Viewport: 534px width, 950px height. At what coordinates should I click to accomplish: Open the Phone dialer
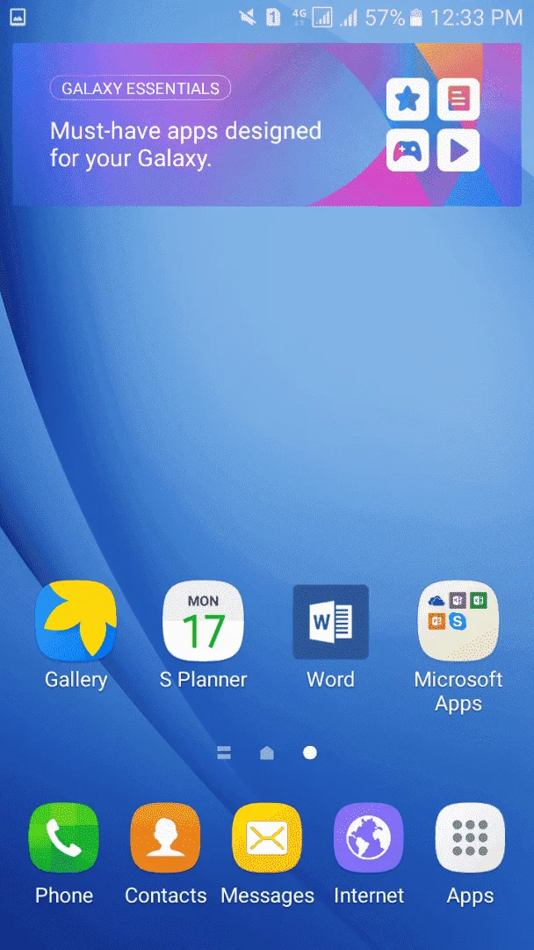coord(63,838)
